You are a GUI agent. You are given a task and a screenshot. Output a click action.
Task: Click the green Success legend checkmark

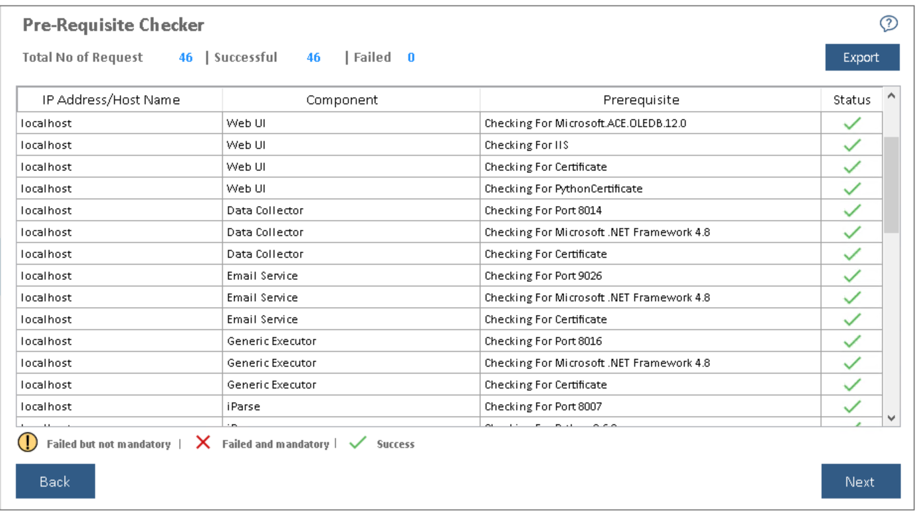click(x=357, y=443)
